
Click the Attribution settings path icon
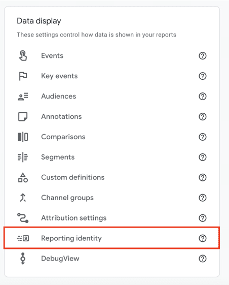(x=23, y=218)
